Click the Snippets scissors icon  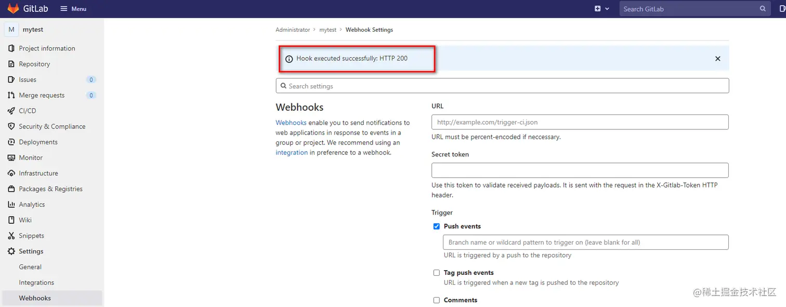click(x=11, y=235)
